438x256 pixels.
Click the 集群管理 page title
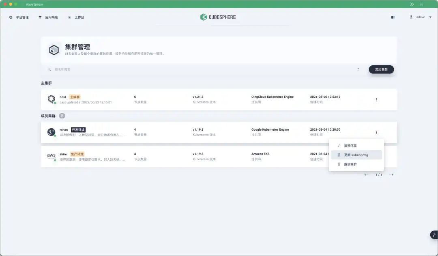pyautogui.click(x=77, y=47)
